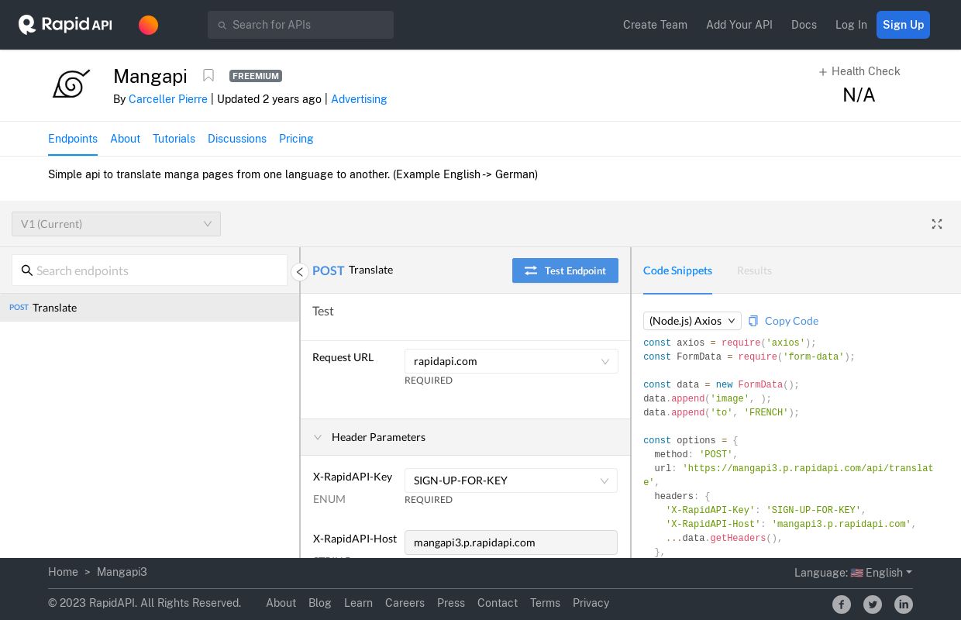Open RapidAPI LinkedIn page

tap(904, 604)
